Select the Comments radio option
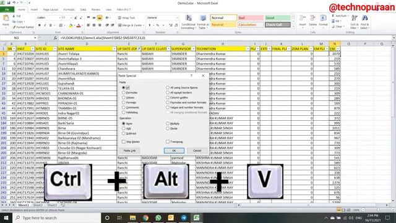396x223 pixels. tap(124, 107)
